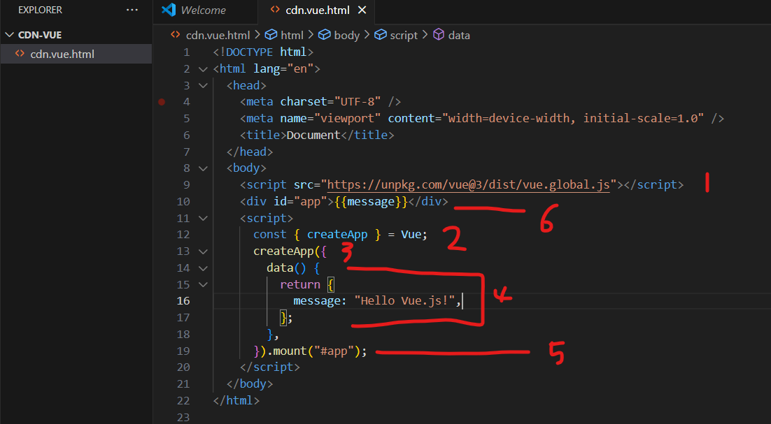Viewport: 771px width, 424px height.
Task: Fold the data function at line 14
Action: pyautogui.click(x=203, y=268)
